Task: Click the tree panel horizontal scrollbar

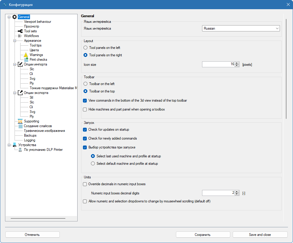Action: coord(38,218)
